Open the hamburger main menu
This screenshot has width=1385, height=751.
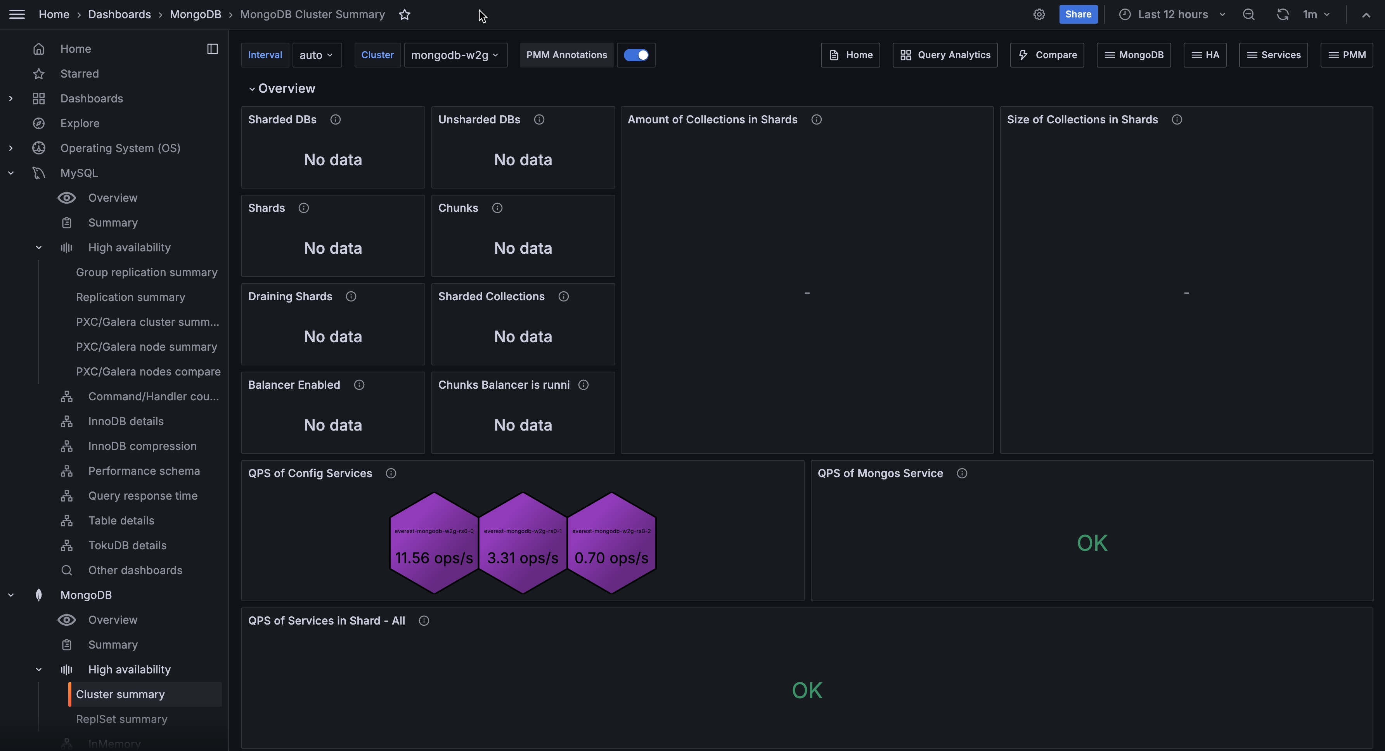click(x=17, y=14)
